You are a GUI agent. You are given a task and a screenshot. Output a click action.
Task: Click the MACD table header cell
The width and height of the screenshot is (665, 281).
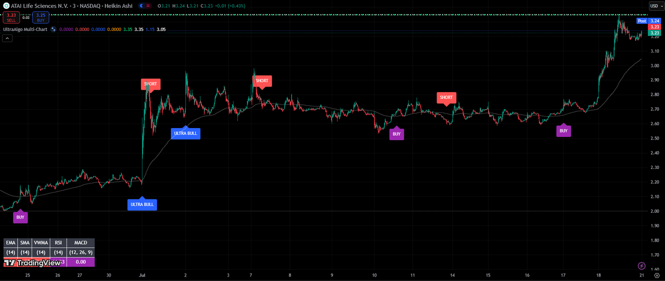pyautogui.click(x=80, y=243)
